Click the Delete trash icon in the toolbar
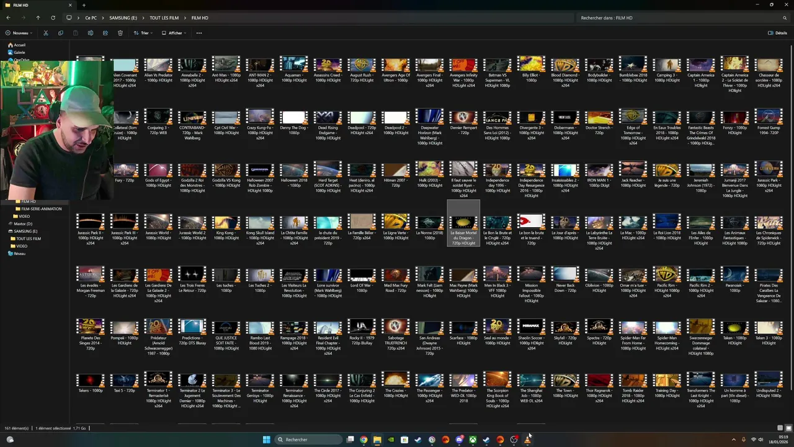Image resolution: width=794 pixels, height=447 pixels. tap(120, 33)
